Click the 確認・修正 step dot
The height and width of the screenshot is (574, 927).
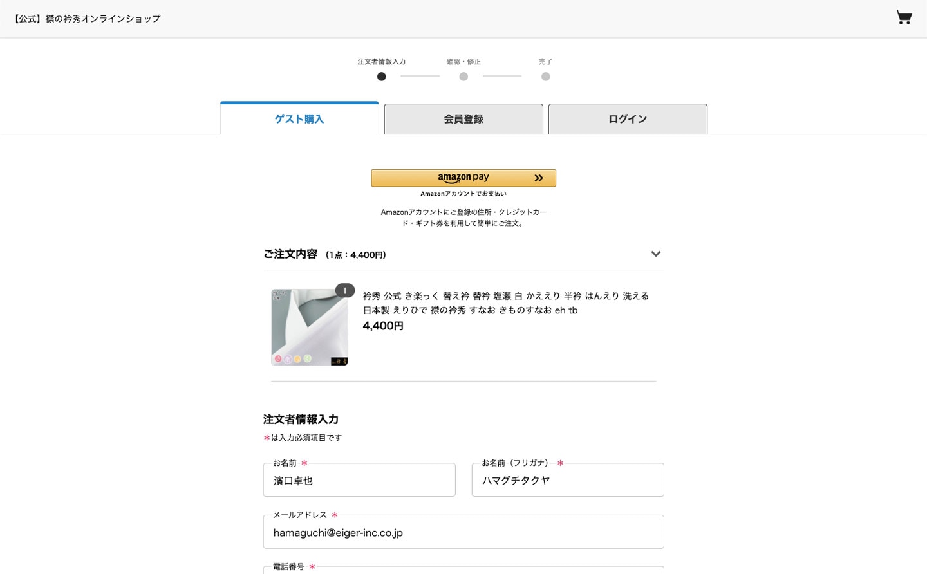[464, 77]
